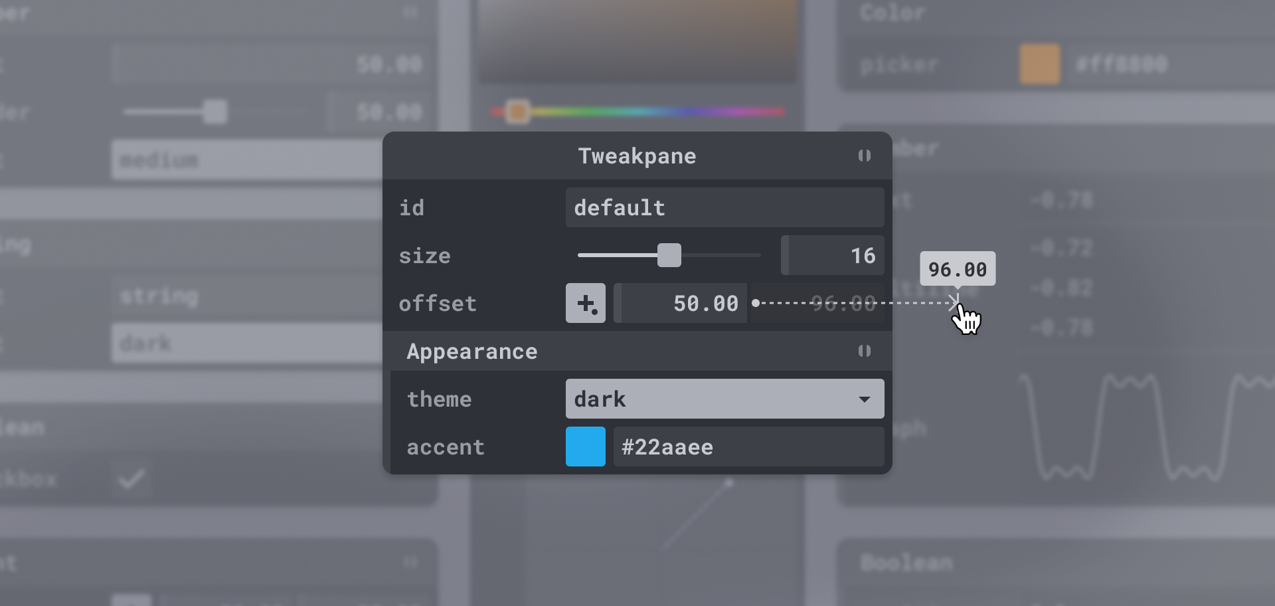Open the theme dropdown arrow
The image size is (1275, 606).
864,399
